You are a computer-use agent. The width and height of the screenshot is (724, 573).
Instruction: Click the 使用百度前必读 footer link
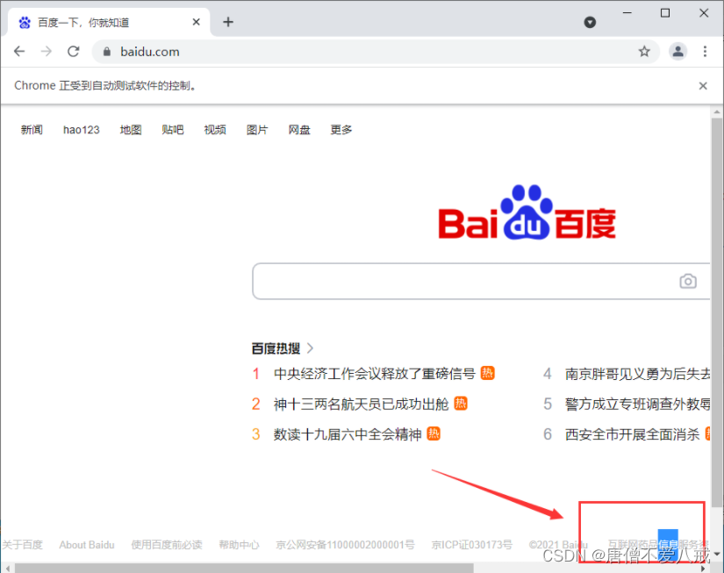[x=167, y=545]
